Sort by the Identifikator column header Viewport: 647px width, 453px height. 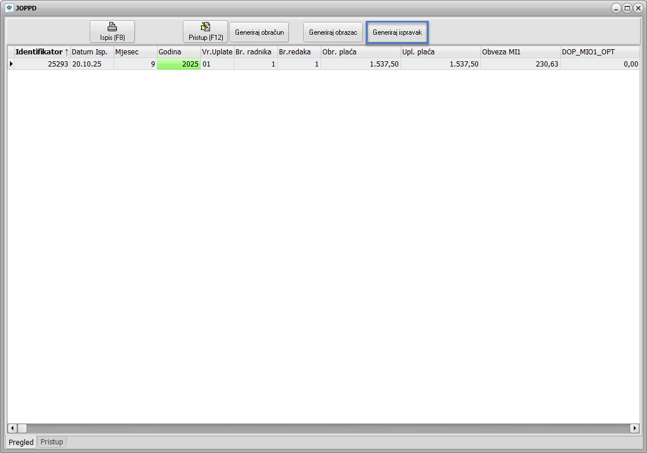click(x=42, y=51)
